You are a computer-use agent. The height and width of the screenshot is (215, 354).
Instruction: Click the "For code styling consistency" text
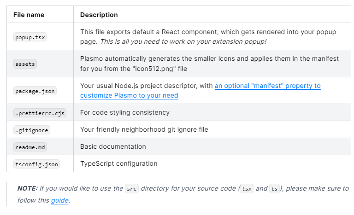tap(125, 112)
